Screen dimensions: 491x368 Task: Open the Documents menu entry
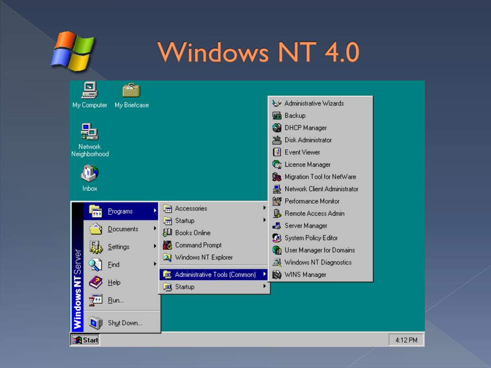(121, 229)
